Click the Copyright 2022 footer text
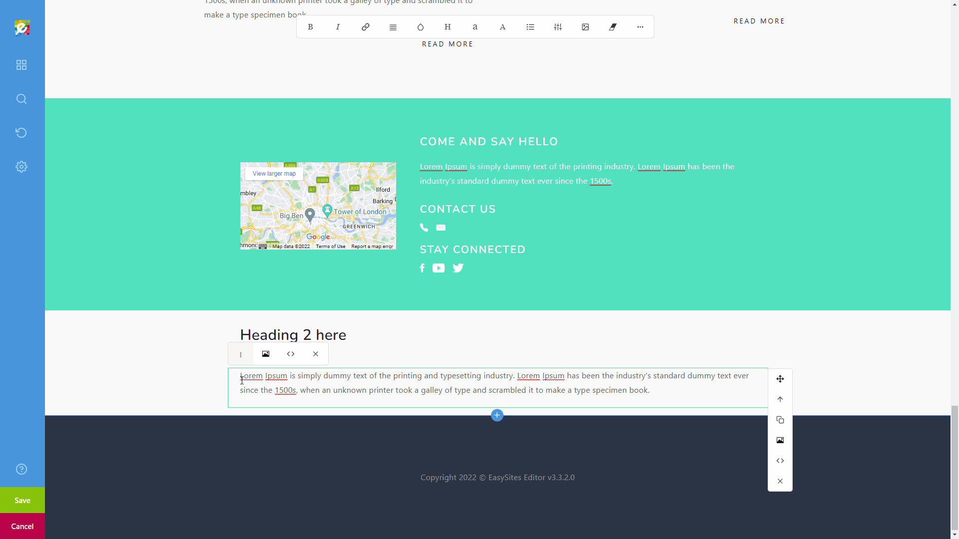The height and width of the screenshot is (539, 959). (x=497, y=478)
